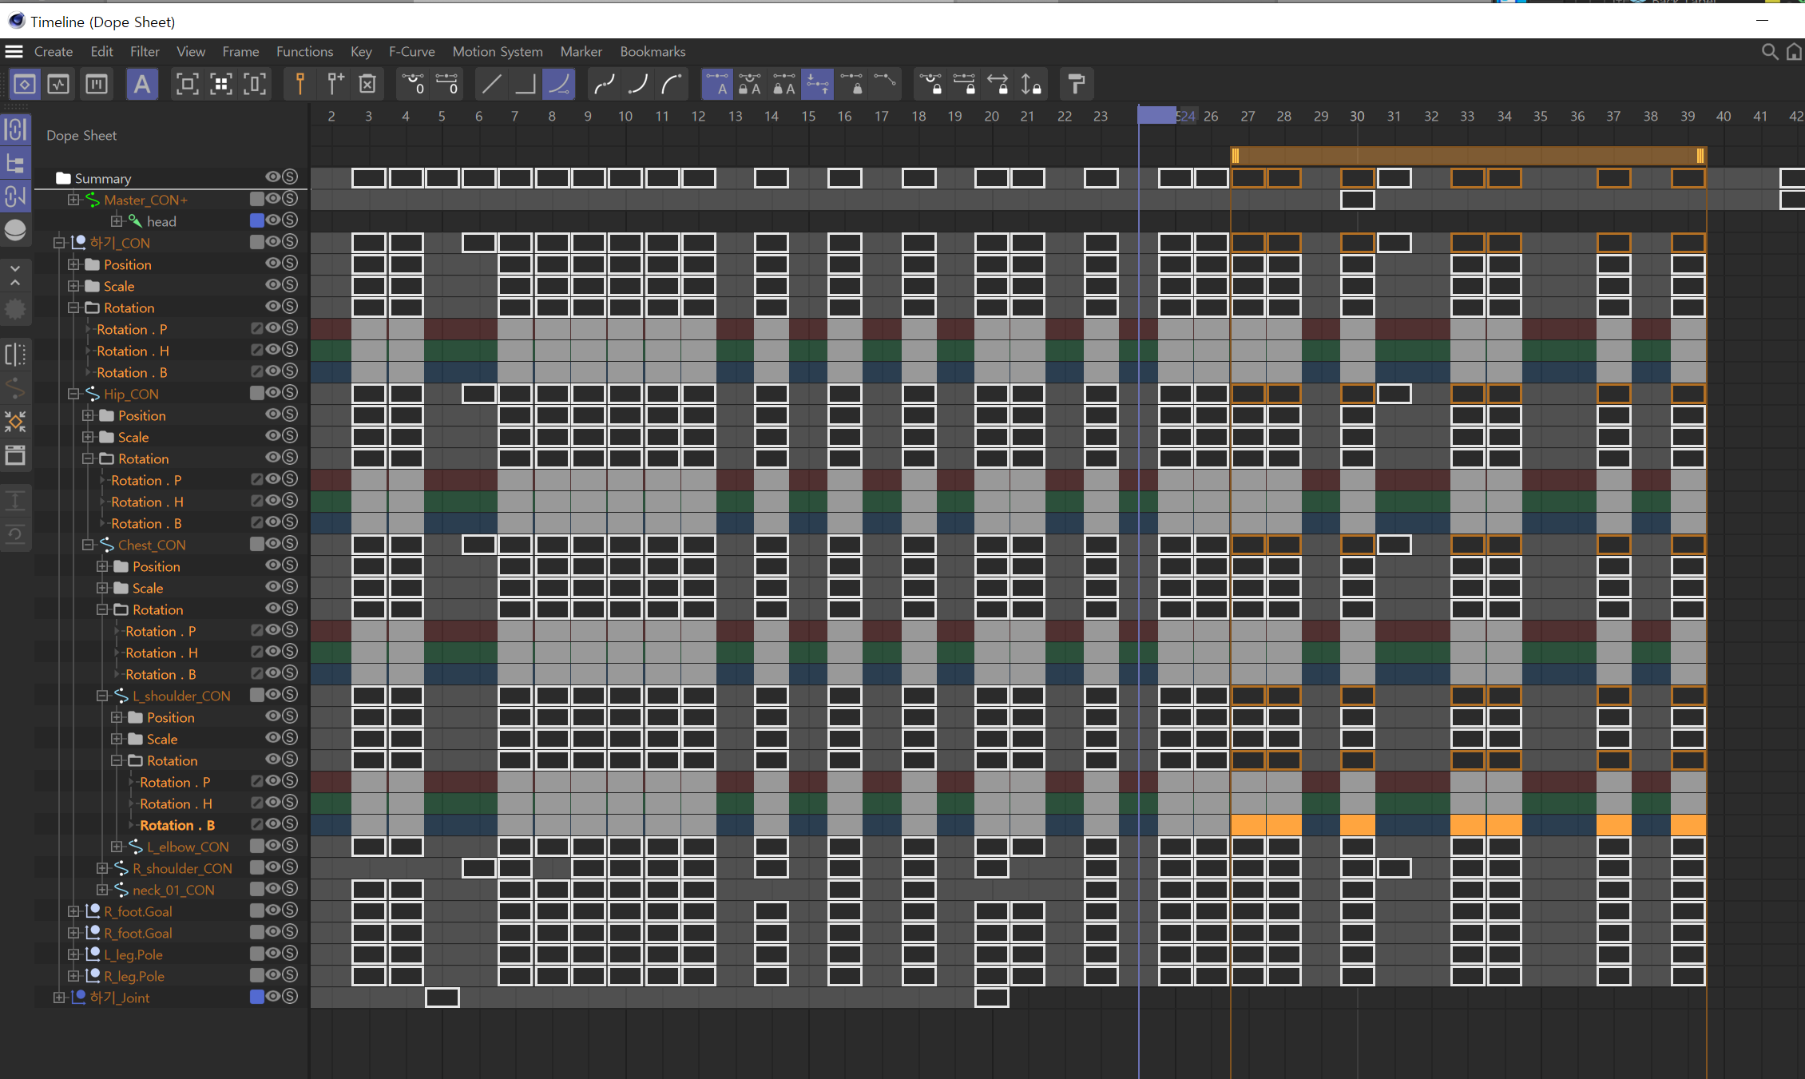Click Dope Sheet mode icon in toolbar

tap(25, 84)
